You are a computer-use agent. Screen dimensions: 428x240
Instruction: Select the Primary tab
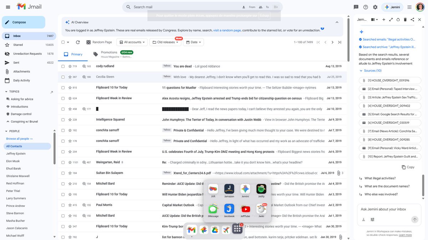(73, 54)
